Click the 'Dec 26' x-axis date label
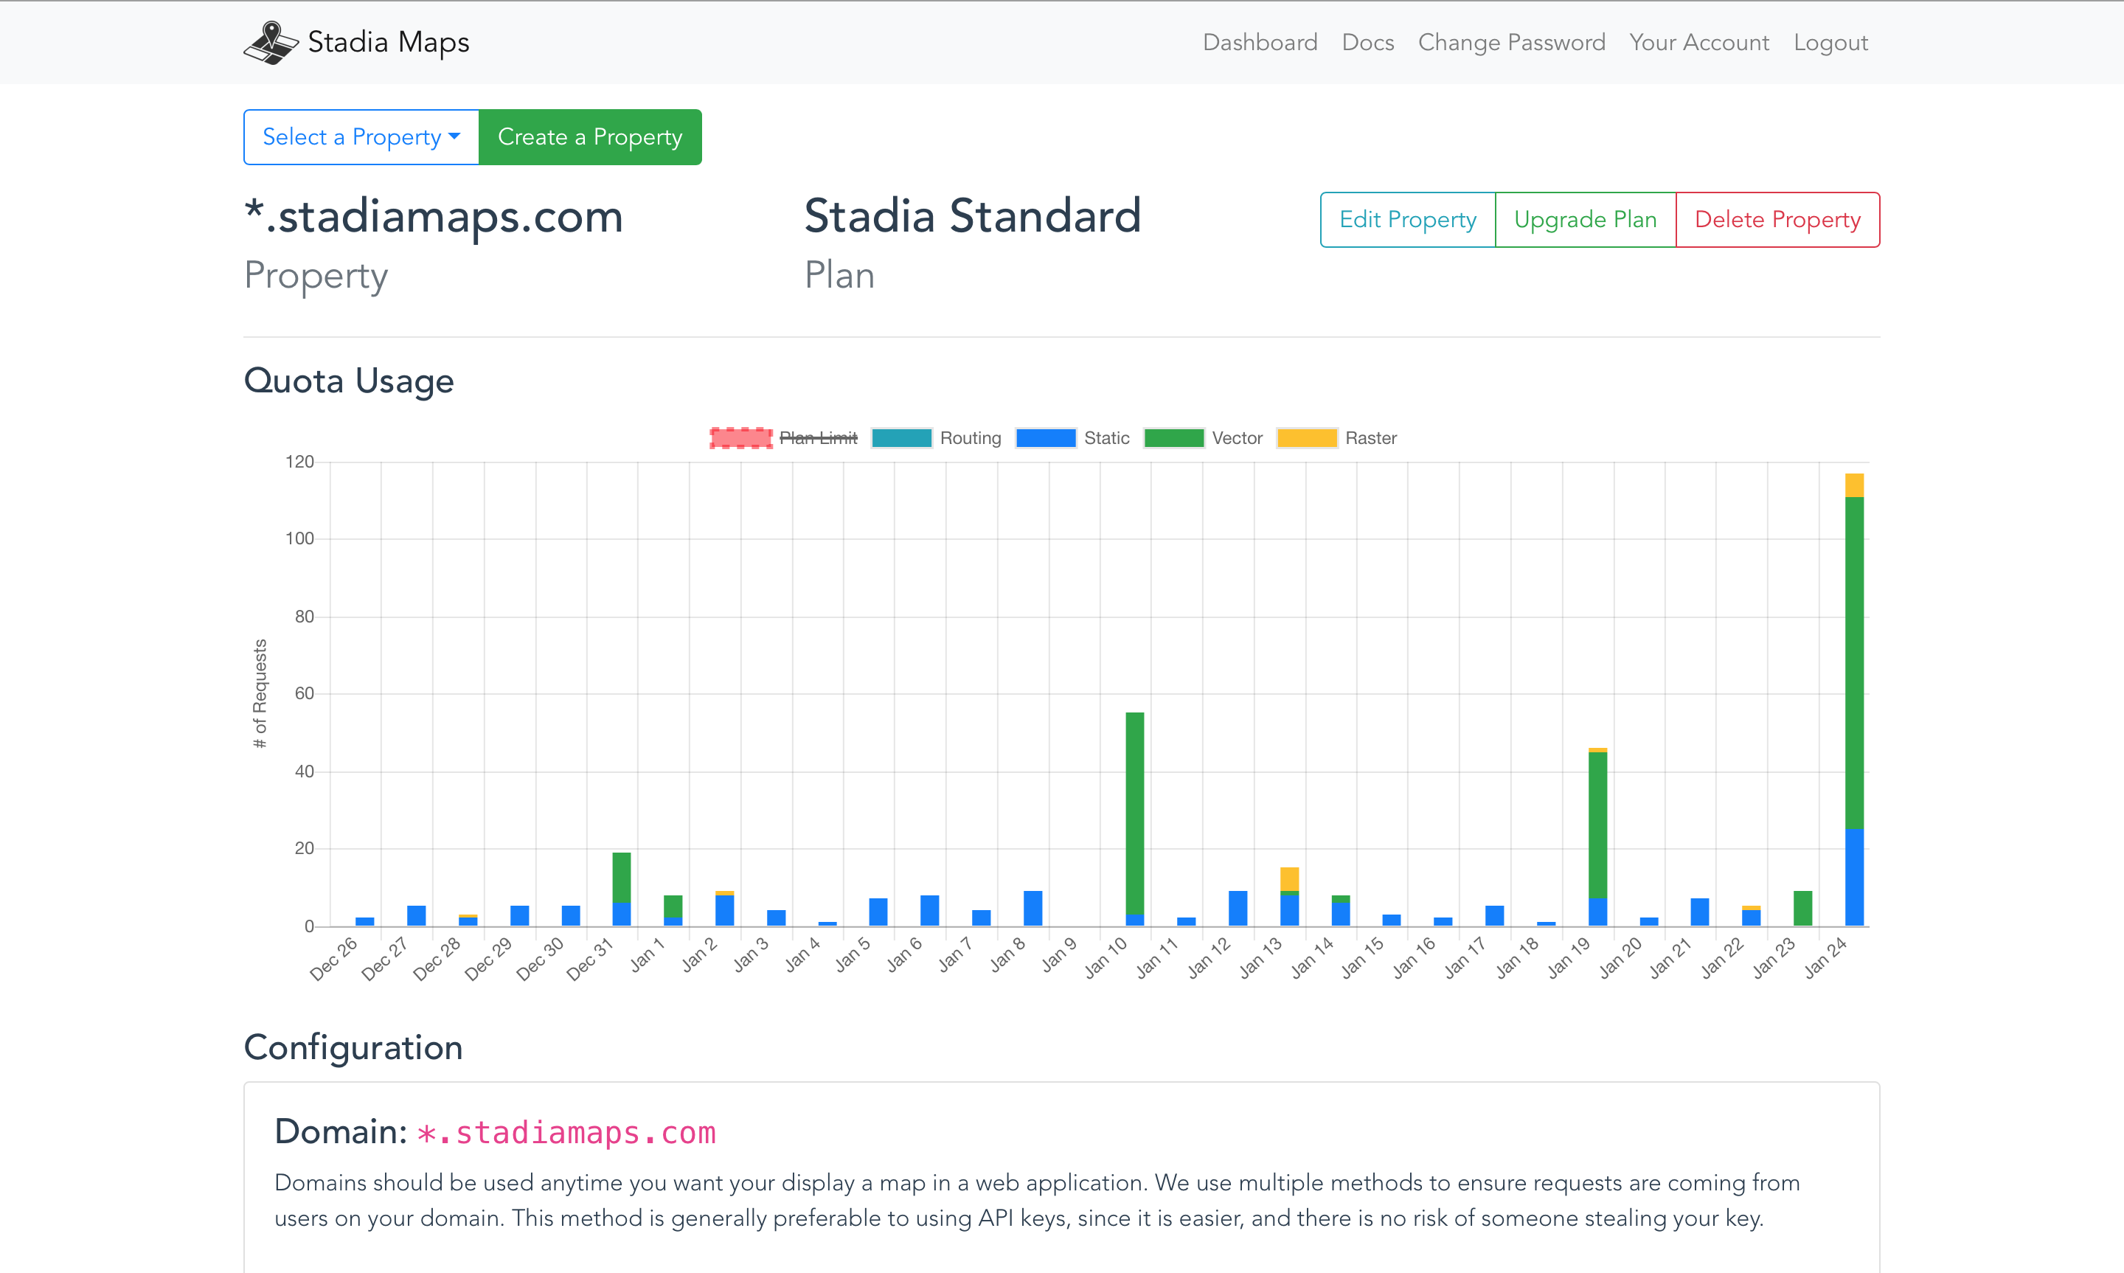Screen dimensions: 2124x1273 tap(333, 958)
